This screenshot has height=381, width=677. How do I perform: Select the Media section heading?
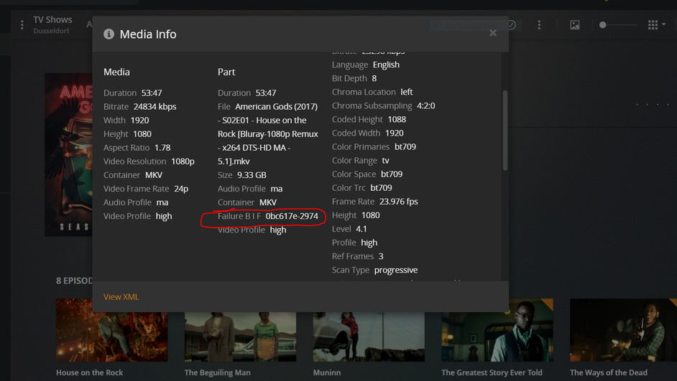[x=116, y=72]
